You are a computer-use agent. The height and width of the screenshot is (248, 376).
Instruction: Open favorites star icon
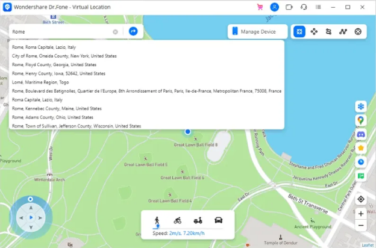pos(361,147)
